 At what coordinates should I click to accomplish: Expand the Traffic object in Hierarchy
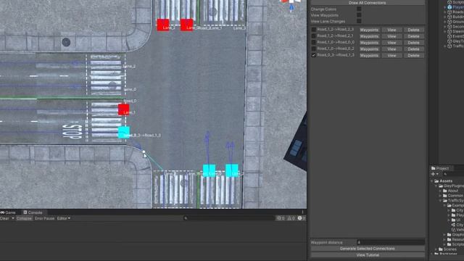tap(445, 46)
